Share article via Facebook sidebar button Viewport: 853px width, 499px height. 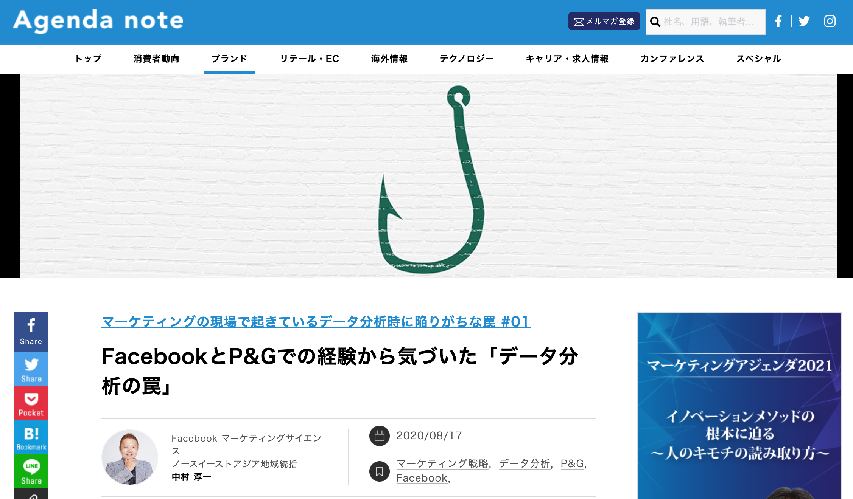pyautogui.click(x=31, y=332)
